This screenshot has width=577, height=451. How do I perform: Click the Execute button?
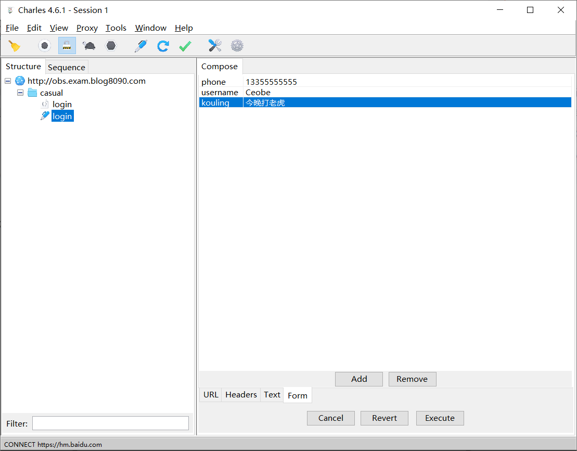(x=440, y=418)
